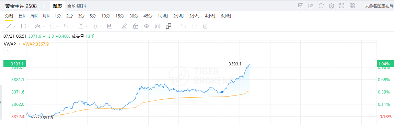Select the rectangle shape tool
Screen dimensions: 394x125
[x=23, y=26]
